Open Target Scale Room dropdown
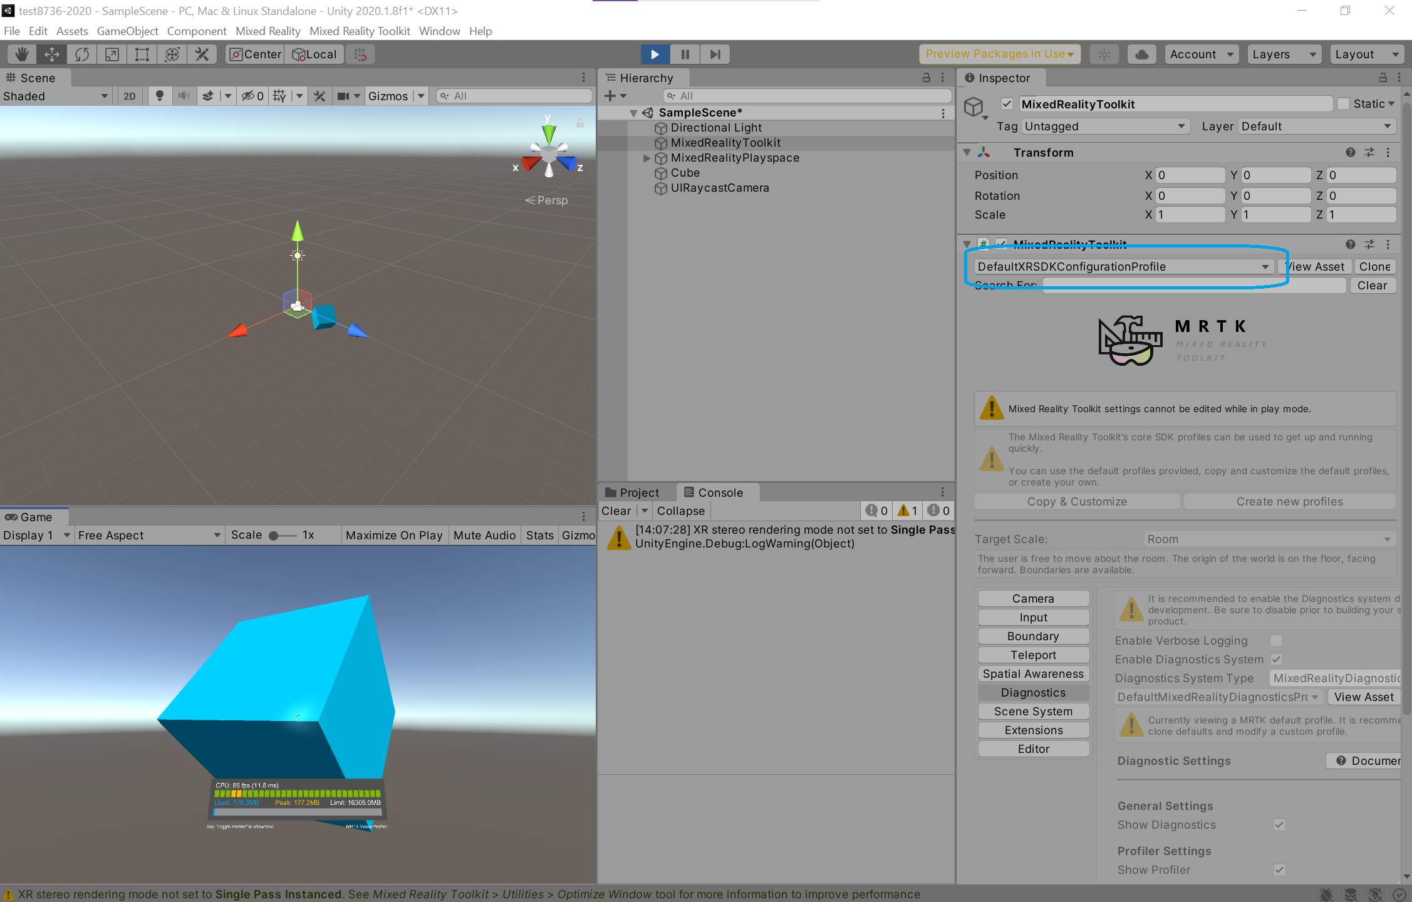1412x902 pixels. click(1269, 539)
